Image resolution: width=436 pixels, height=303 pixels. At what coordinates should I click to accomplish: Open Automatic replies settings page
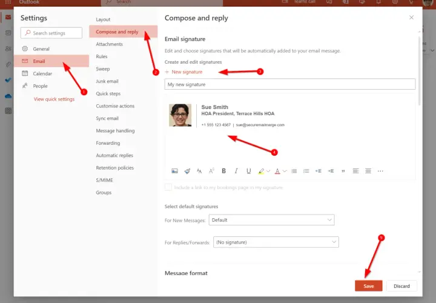point(123,155)
